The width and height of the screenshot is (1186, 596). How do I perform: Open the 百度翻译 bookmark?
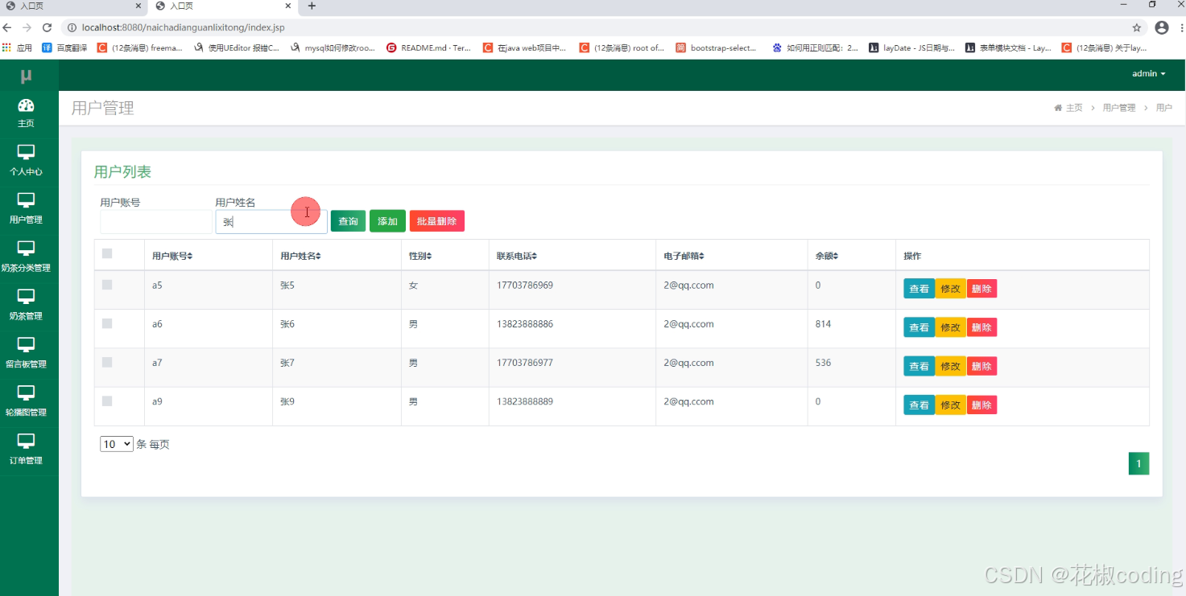(x=64, y=47)
